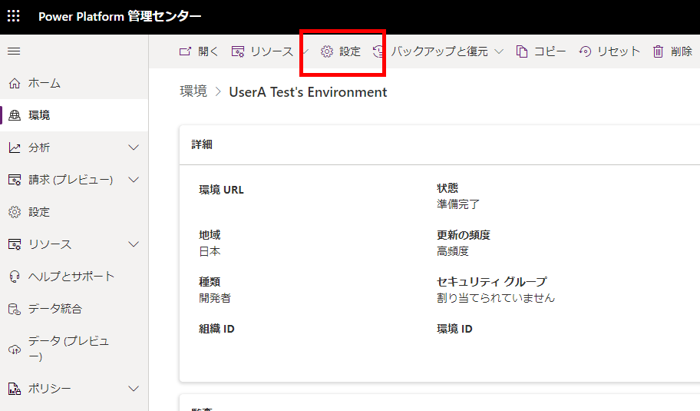The width and height of the screenshot is (700, 411).
Task: Click the ヘルプとサポート headset icon
Action: coord(15,277)
